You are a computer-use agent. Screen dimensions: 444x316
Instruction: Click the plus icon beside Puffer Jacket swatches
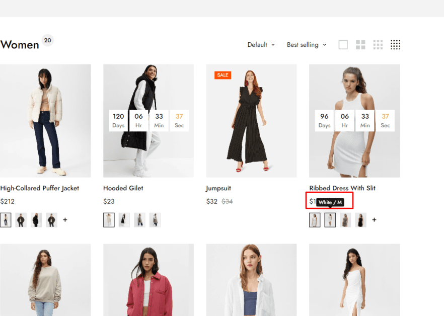[x=65, y=220]
